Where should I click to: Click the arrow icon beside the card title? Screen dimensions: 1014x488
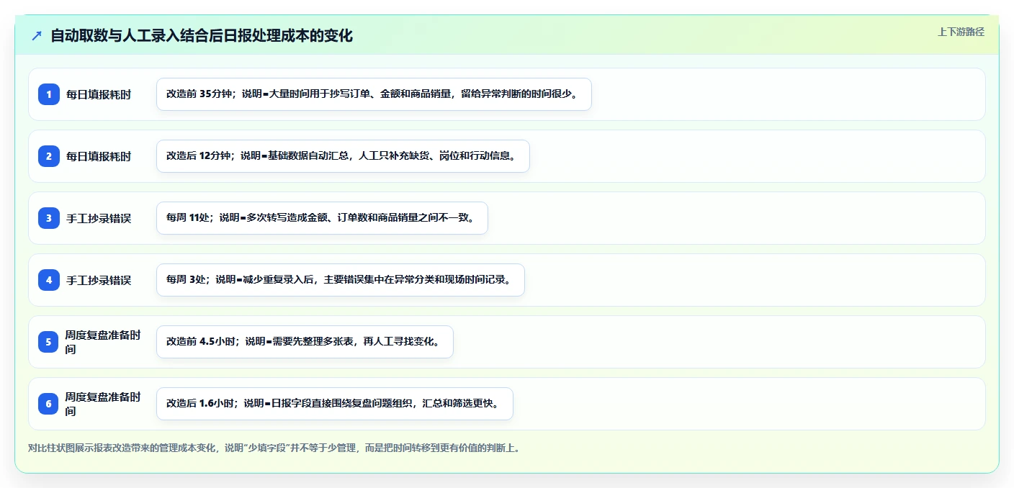[x=37, y=35]
